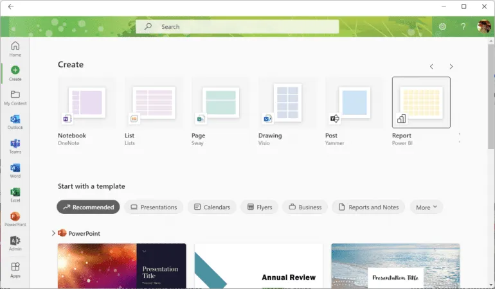The width and height of the screenshot is (495, 289).
Task: Expand the More template categories dropdown
Action: click(x=426, y=207)
